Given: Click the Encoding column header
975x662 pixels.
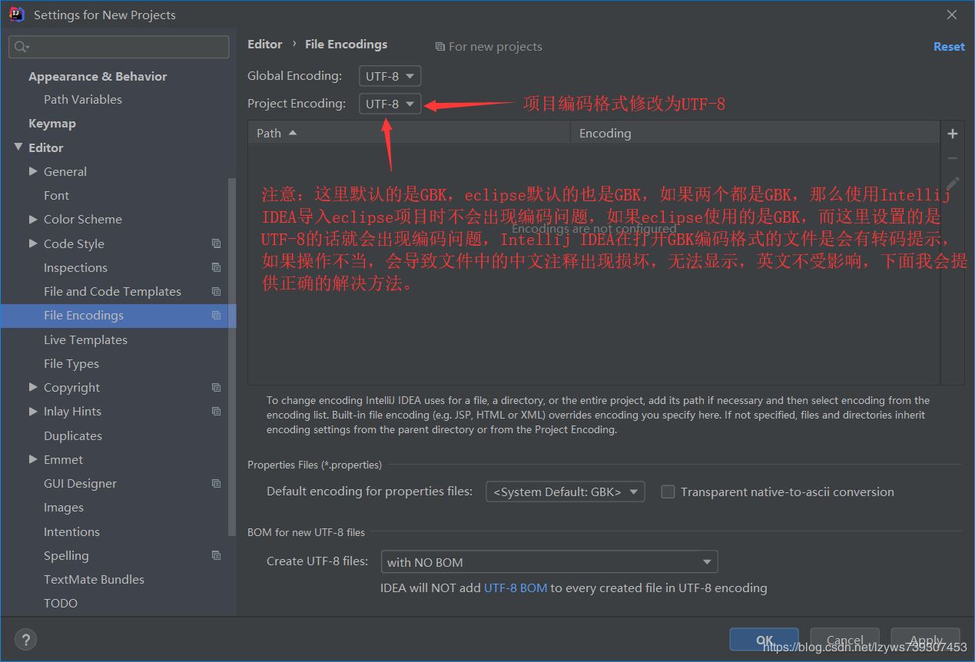Looking at the screenshot, I should [755, 133].
